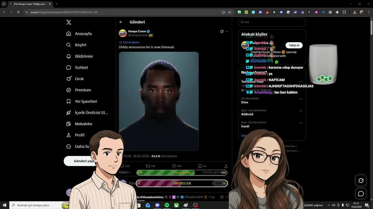Click Çeviriyi göster translation link

tap(131, 42)
